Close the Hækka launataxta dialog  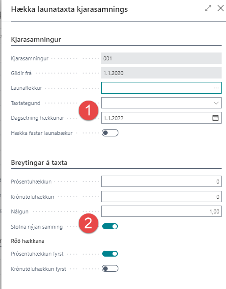pyautogui.click(x=221, y=8)
